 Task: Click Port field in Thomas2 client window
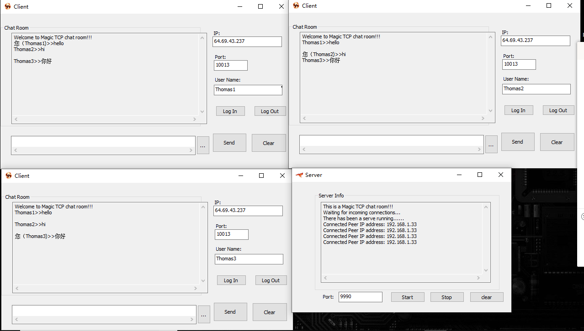click(519, 64)
